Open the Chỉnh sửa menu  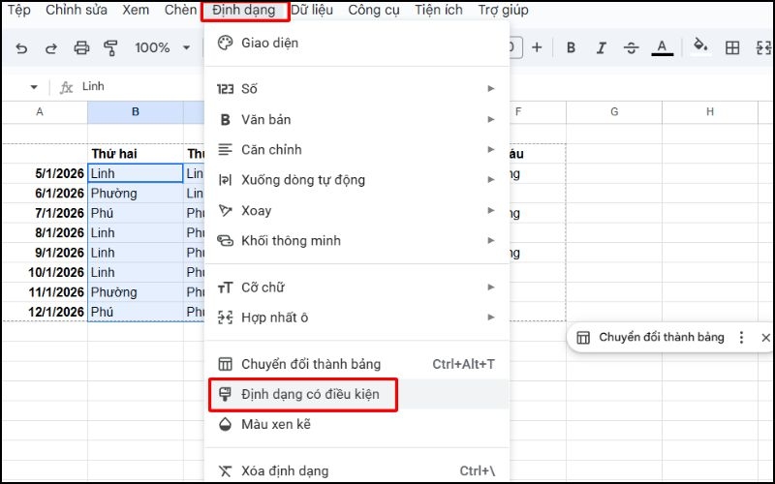pyautogui.click(x=77, y=10)
